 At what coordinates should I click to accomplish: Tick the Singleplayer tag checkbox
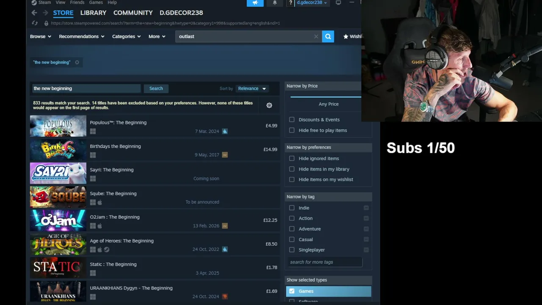click(292, 250)
